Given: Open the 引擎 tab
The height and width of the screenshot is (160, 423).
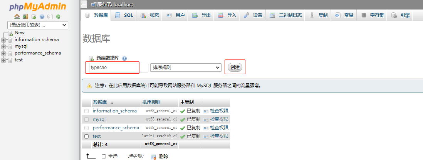Looking at the screenshot, I should (400, 15).
